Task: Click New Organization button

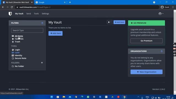Action: tap(147, 72)
